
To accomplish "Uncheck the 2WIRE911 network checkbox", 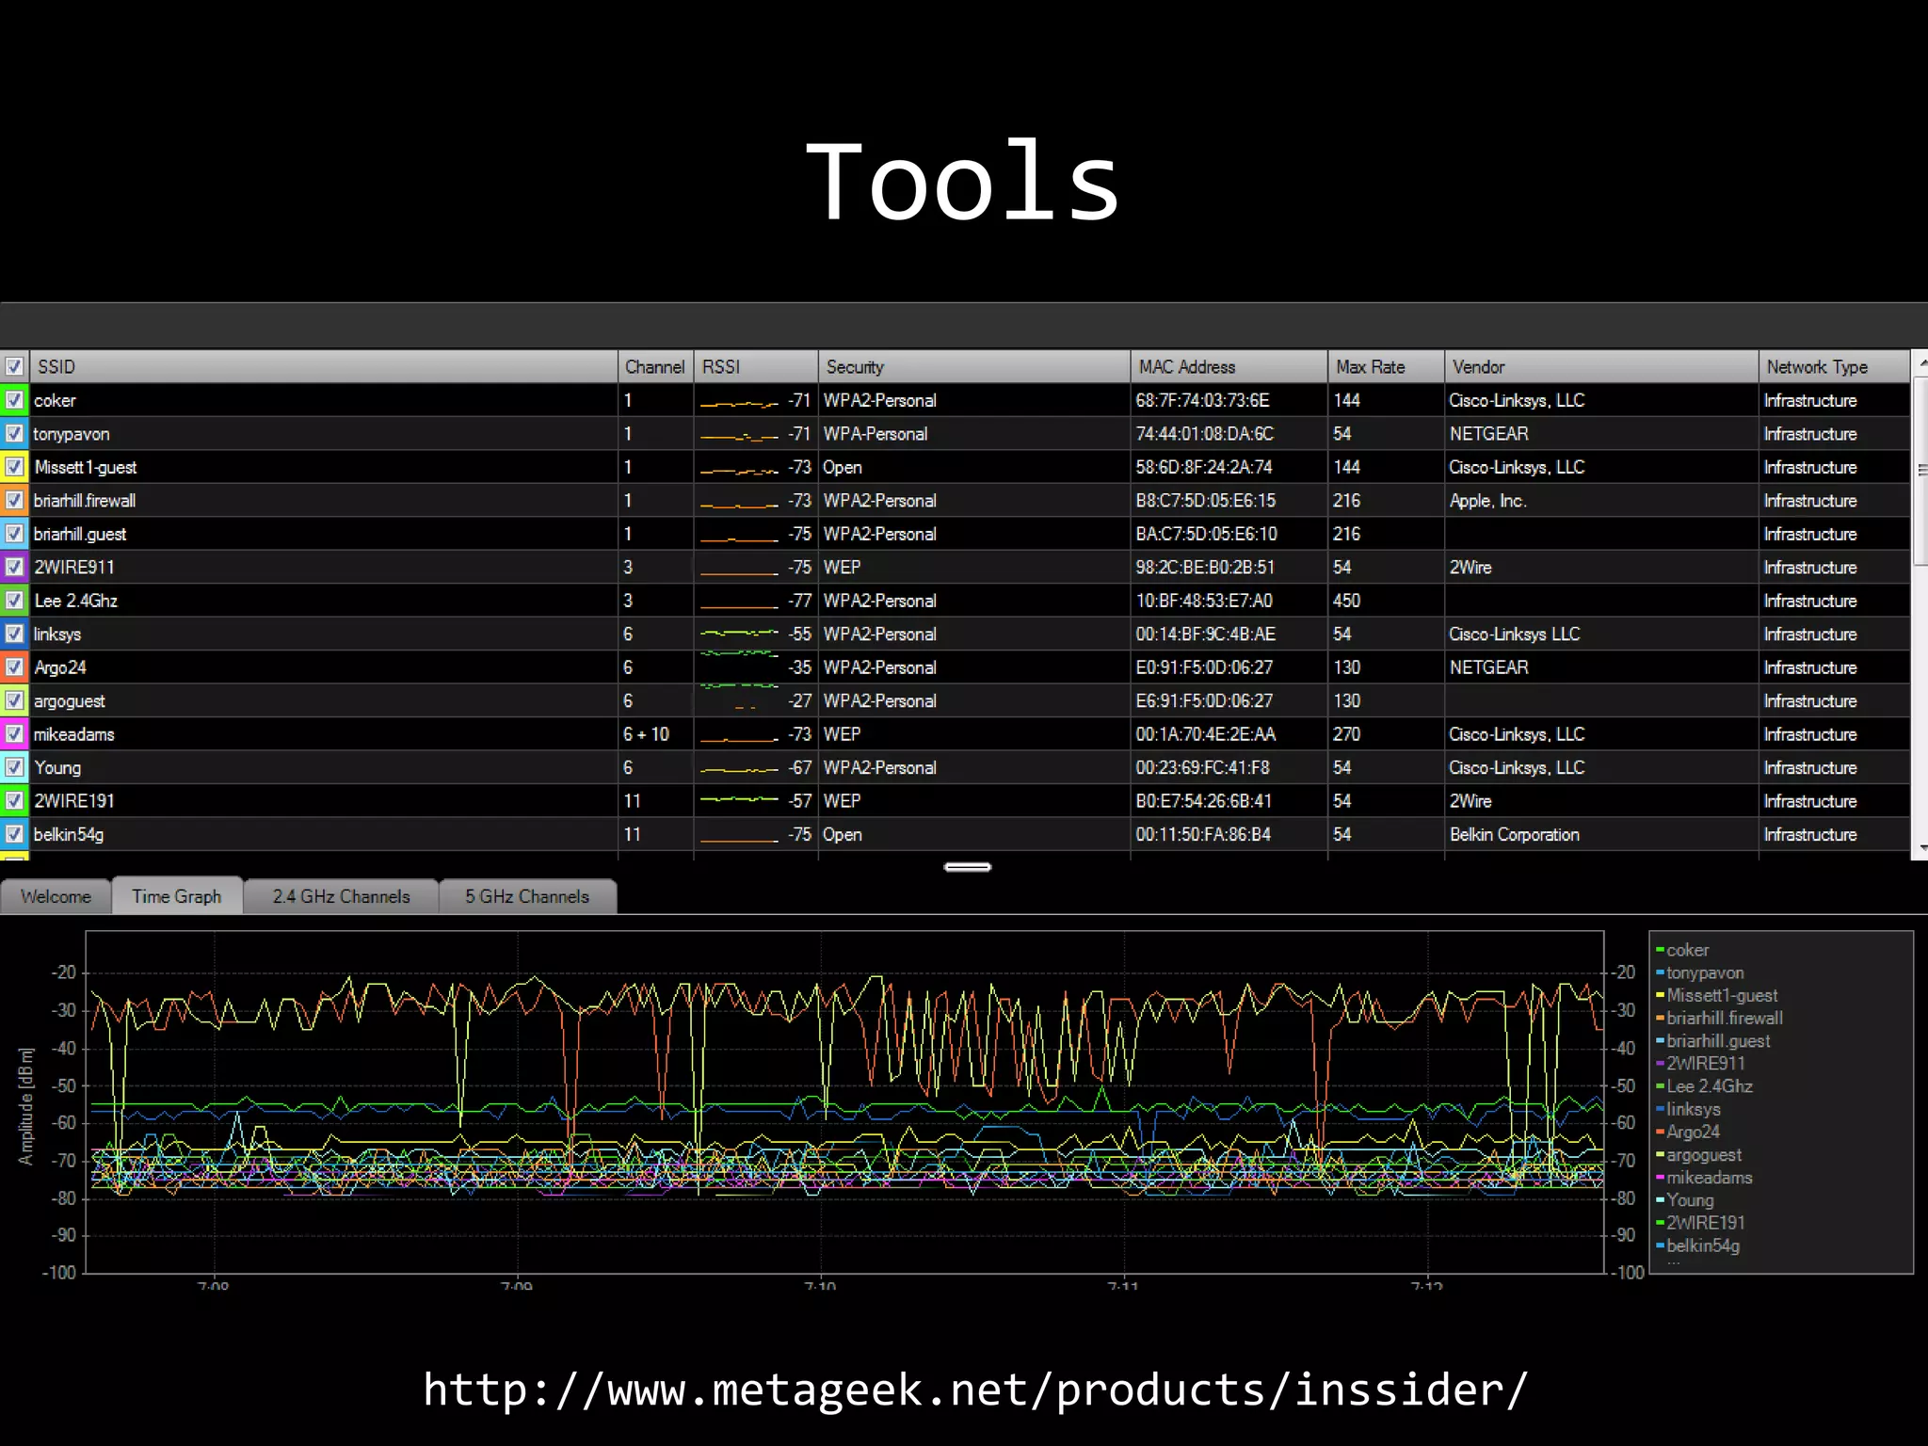I will (14, 567).
